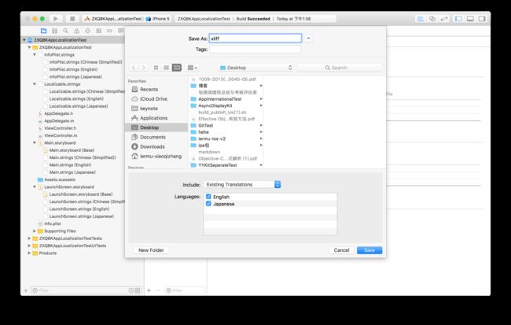Viewport: 511px width, 325px height.
Task: Uncheck the Japanese language checkbox
Action: coord(208,204)
